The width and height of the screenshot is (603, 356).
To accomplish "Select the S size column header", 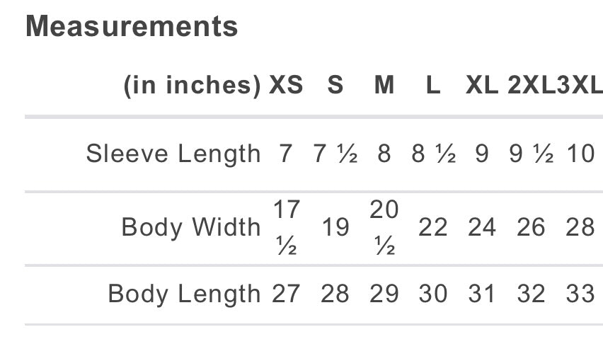I will pyautogui.click(x=335, y=85).
